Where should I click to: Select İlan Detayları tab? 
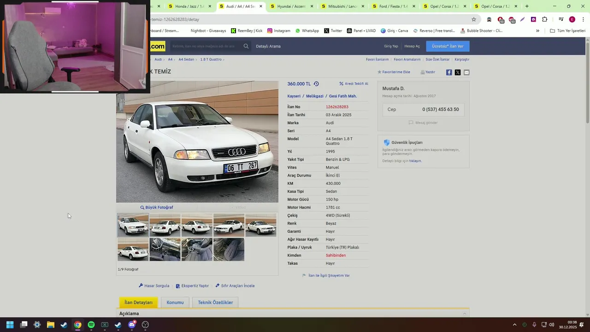tap(138, 302)
